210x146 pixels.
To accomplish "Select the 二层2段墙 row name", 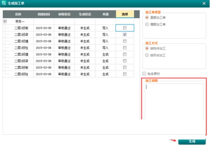I will pyautogui.click(x=21, y=54).
